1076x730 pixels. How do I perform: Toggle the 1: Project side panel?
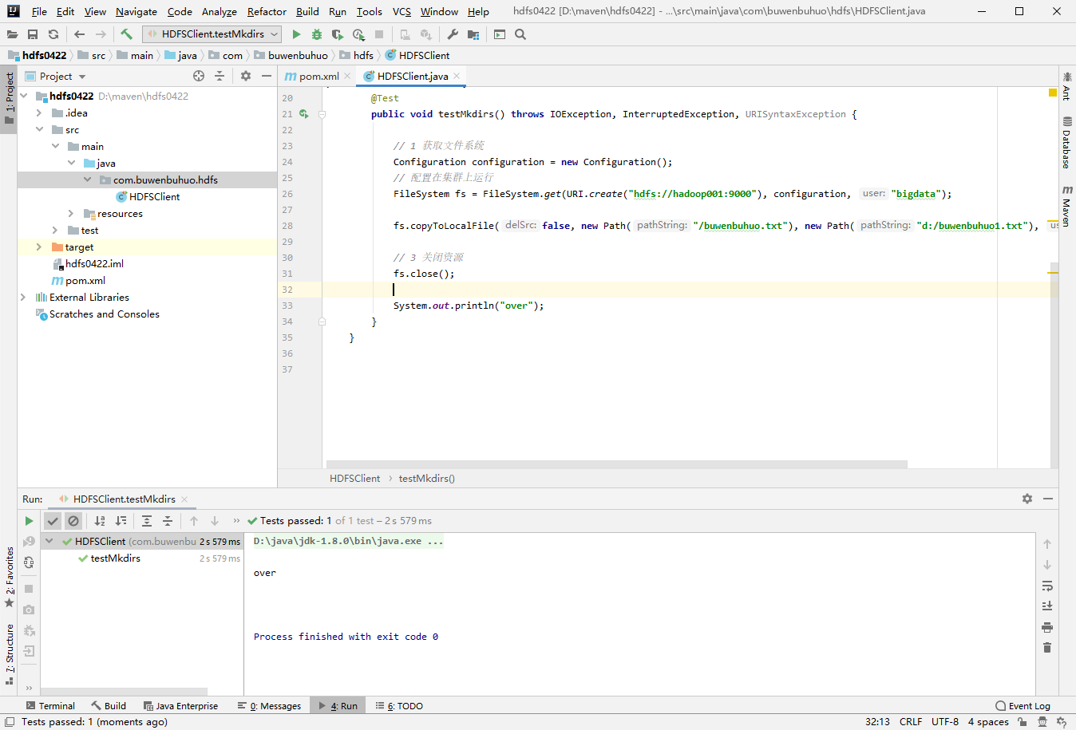pyautogui.click(x=9, y=99)
